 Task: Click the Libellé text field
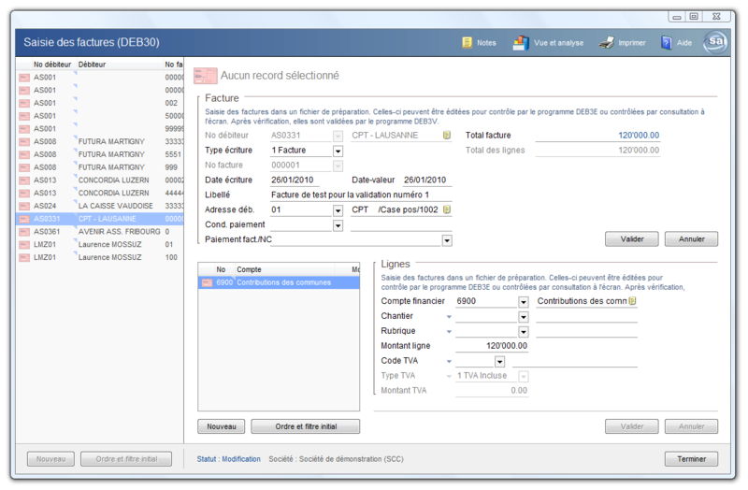pyautogui.click(x=360, y=195)
